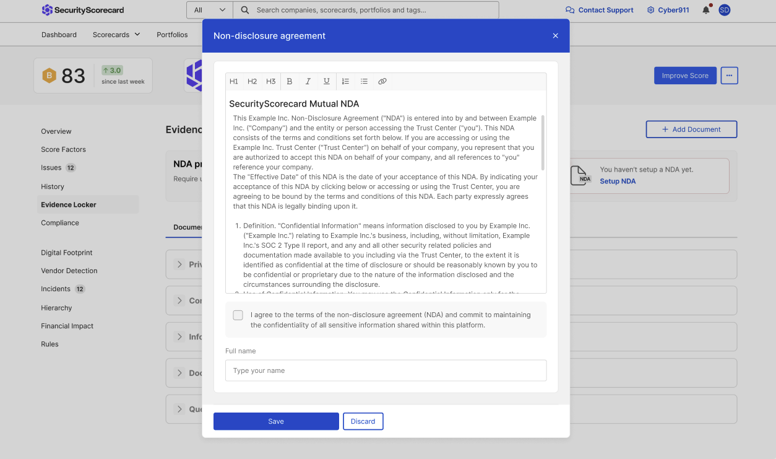This screenshot has width=776, height=459.
Task: Open the notifications bell
Action: (706, 10)
